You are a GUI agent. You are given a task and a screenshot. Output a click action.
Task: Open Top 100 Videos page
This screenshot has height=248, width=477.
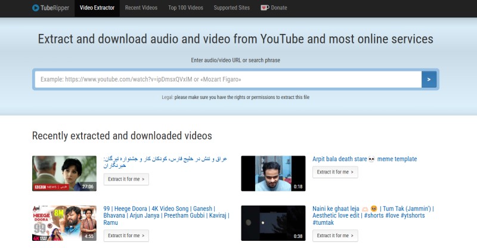pyautogui.click(x=185, y=8)
